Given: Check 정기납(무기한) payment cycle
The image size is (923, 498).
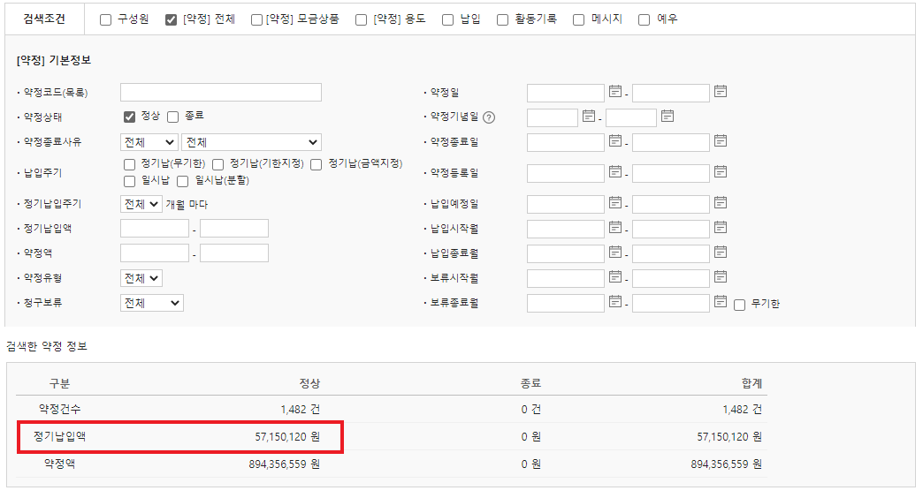Looking at the screenshot, I should pyautogui.click(x=129, y=164).
